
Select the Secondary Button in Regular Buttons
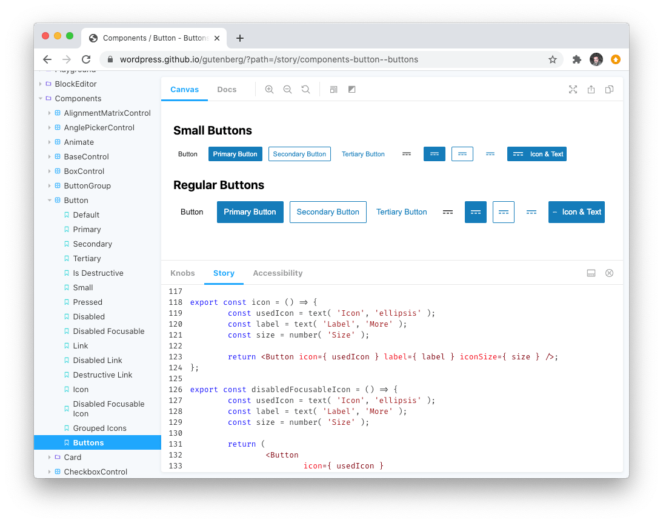(328, 212)
